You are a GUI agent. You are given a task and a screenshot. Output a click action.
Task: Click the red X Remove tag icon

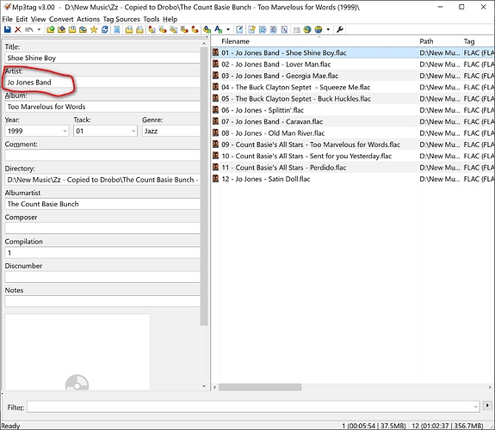point(18,29)
